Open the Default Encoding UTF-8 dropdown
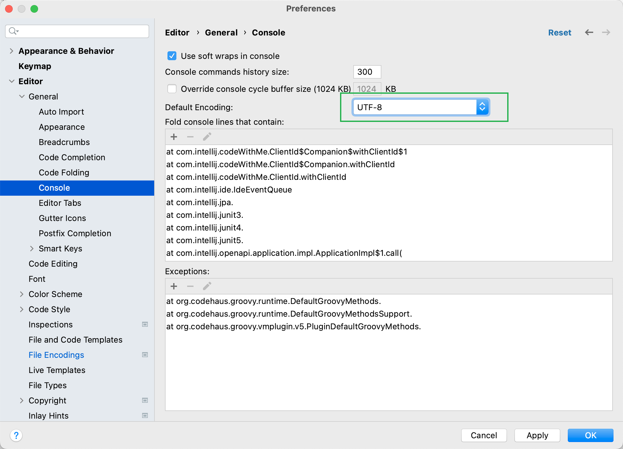The image size is (623, 449). 421,107
